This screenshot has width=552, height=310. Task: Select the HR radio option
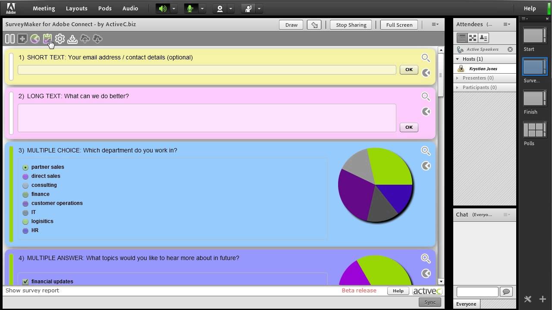[25, 230]
